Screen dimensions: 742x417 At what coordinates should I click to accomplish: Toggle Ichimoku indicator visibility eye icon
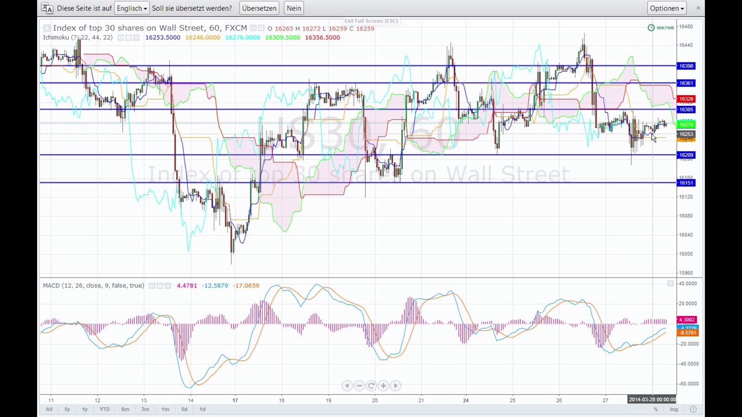(x=121, y=38)
